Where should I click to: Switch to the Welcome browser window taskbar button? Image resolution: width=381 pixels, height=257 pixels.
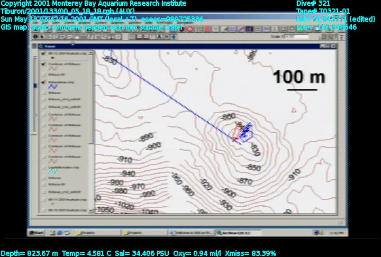190,233
